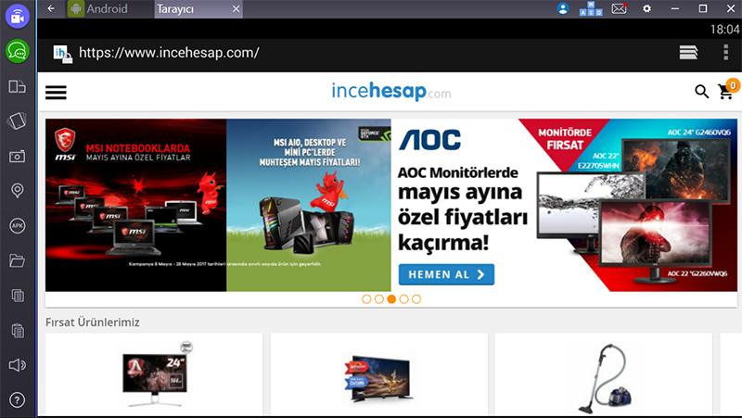The height and width of the screenshot is (418, 742).
Task: Click the site search magnifier icon
Action: click(702, 91)
